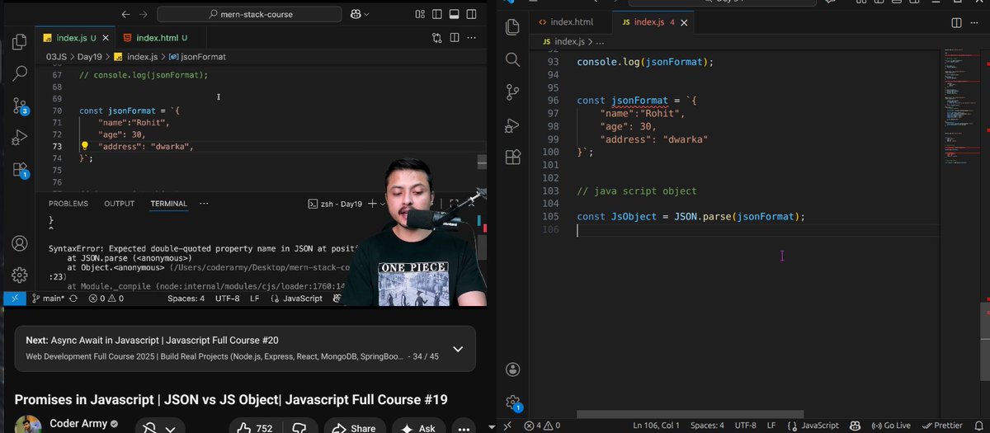Open the Coder Army channel avatar
This screenshot has height=433, width=990.
28,425
